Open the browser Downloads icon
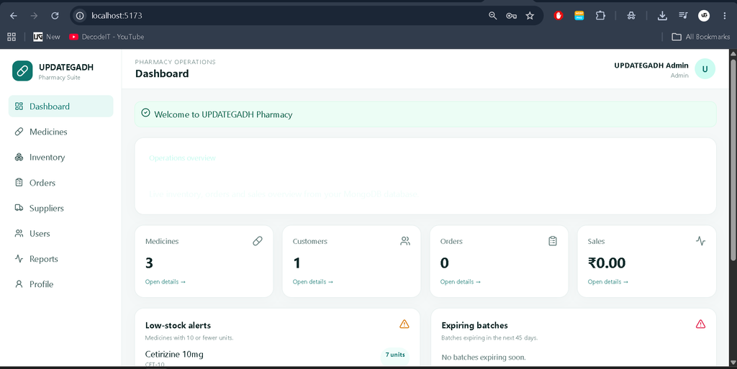Screen dimensions: 737x369 point(662,16)
